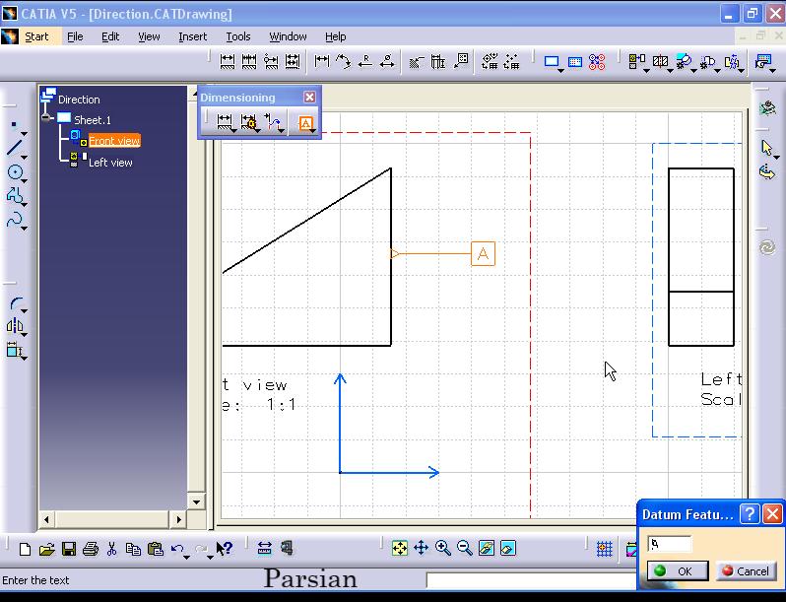Open the View menu
The height and width of the screenshot is (602, 786).
click(149, 36)
